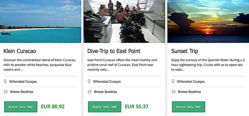
Task: View the Klein Curacao beach photo
Action: coord(40,21)
